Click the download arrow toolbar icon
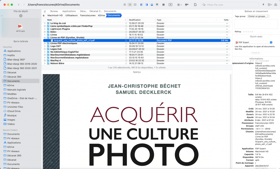Screen dimensions: 280x169 point(263,5)
